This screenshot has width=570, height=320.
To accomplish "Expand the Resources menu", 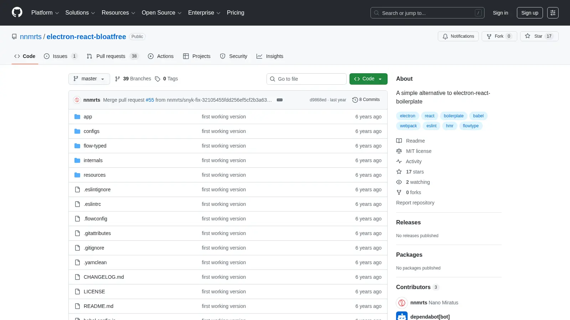I will pos(118,13).
